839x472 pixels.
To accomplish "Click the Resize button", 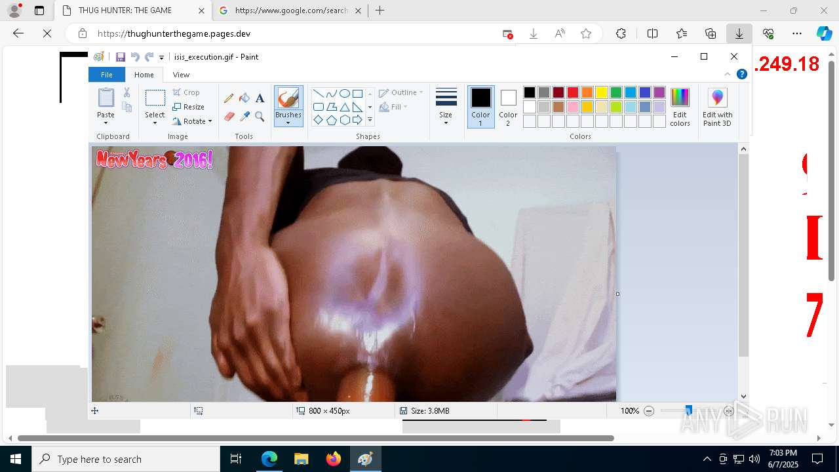I will [189, 107].
